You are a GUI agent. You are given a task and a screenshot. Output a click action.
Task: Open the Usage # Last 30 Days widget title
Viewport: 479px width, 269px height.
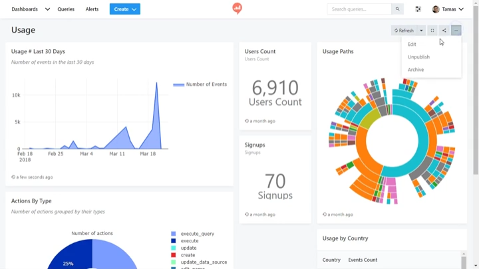pyautogui.click(x=38, y=52)
